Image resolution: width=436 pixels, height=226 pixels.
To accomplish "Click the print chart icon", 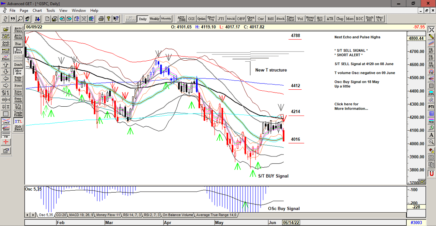I will (x=101, y=19).
